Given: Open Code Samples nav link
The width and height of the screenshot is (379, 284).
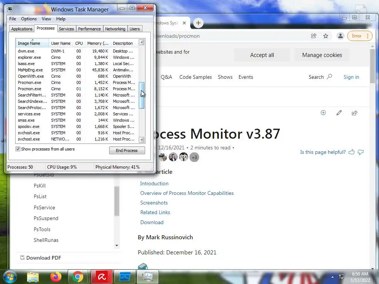Looking at the screenshot, I should coord(195,77).
